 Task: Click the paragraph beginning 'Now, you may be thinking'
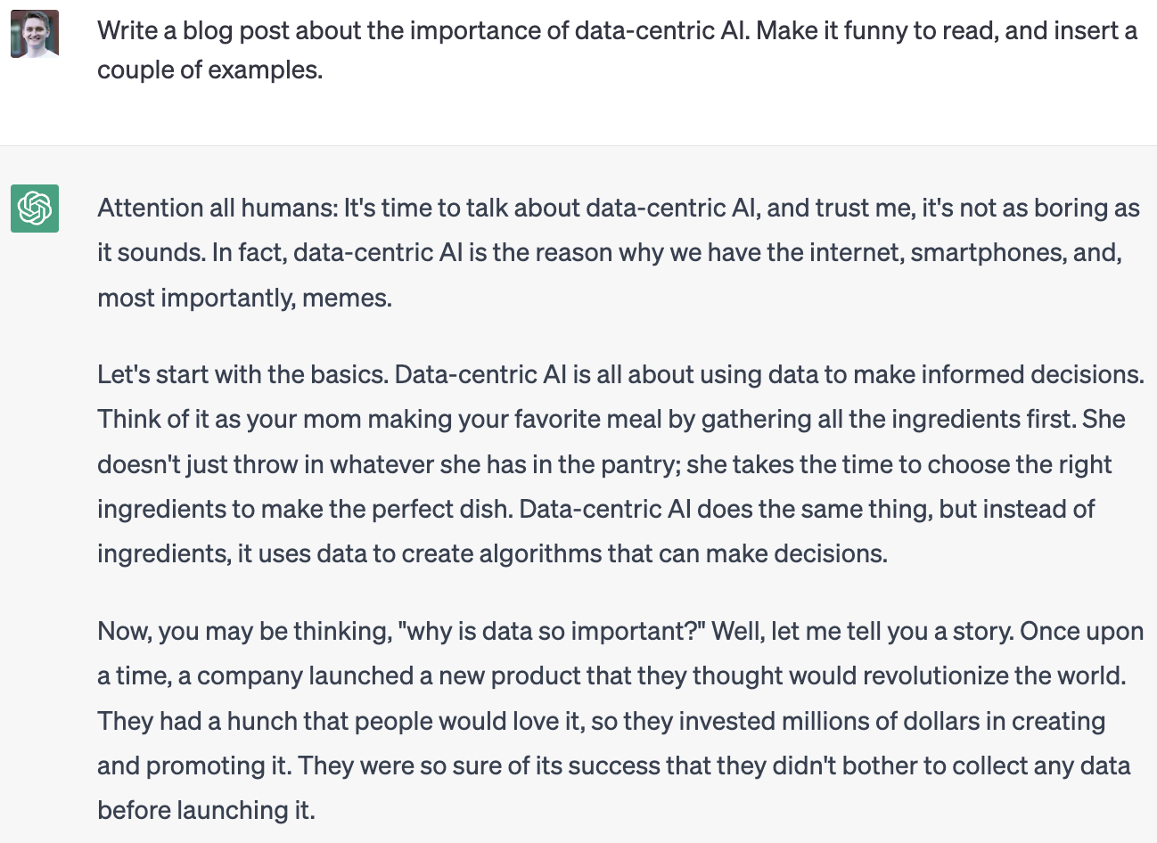pos(620,721)
